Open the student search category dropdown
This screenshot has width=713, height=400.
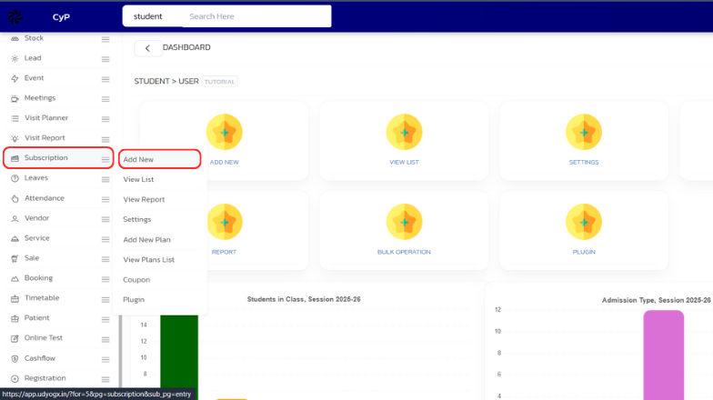pyautogui.click(x=149, y=16)
